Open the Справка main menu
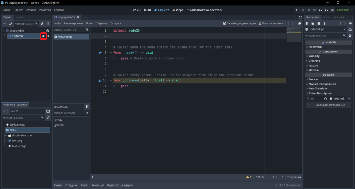Screen dimensions: 355x189 pyautogui.click(x=59, y=10)
